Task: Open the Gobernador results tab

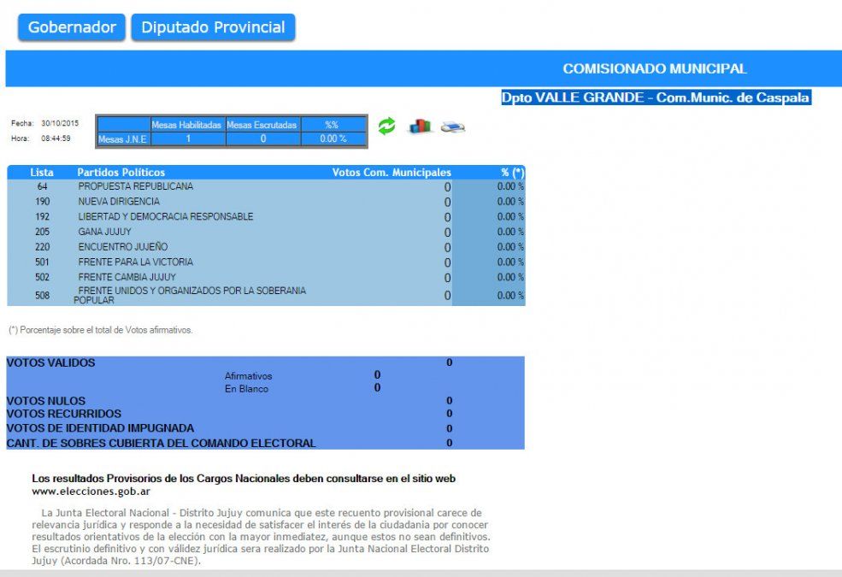Action: (72, 27)
